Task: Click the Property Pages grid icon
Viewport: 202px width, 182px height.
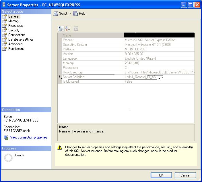Action: point(76,29)
